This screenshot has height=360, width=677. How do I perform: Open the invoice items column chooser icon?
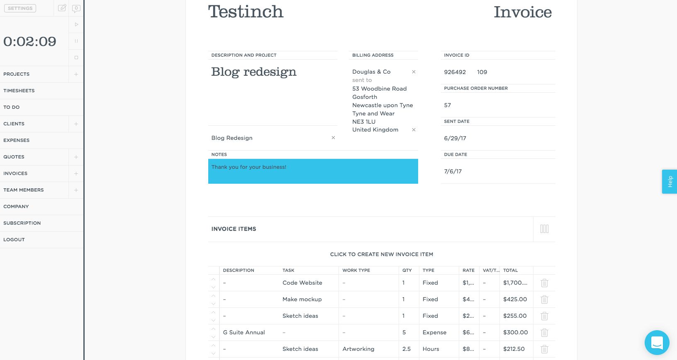[544, 229]
